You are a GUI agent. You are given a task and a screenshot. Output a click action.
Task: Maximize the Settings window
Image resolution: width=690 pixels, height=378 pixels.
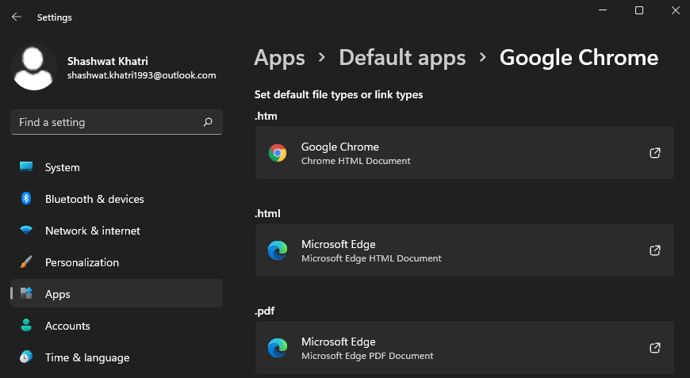639,10
